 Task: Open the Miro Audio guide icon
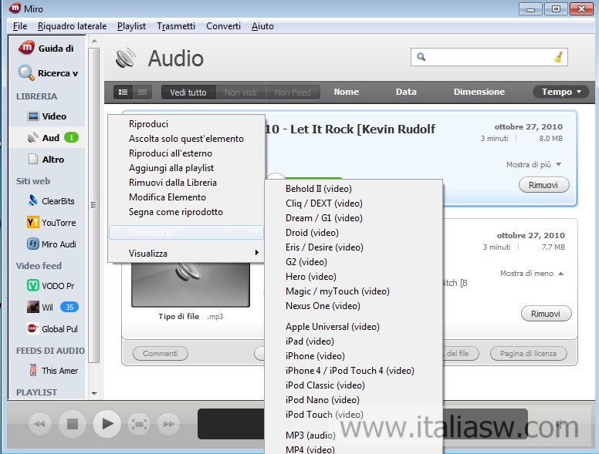click(x=33, y=244)
